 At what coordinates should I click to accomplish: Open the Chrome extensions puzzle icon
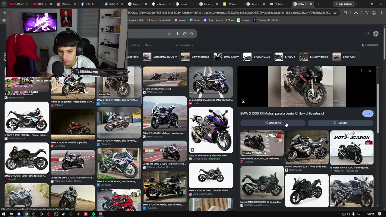click(345, 13)
